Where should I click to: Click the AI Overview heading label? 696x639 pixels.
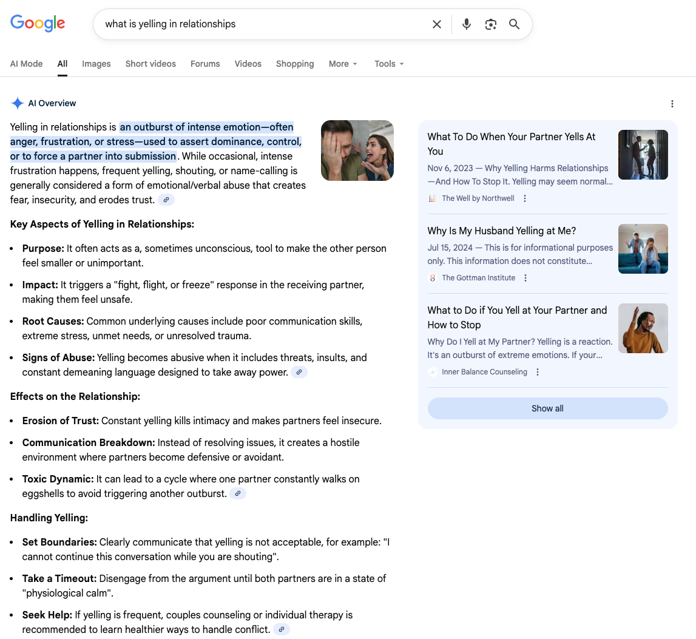[x=52, y=103]
